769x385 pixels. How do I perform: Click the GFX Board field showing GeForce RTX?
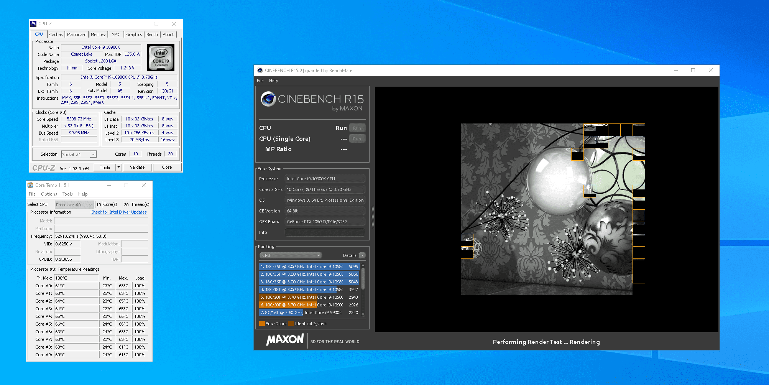coord(325,222)
